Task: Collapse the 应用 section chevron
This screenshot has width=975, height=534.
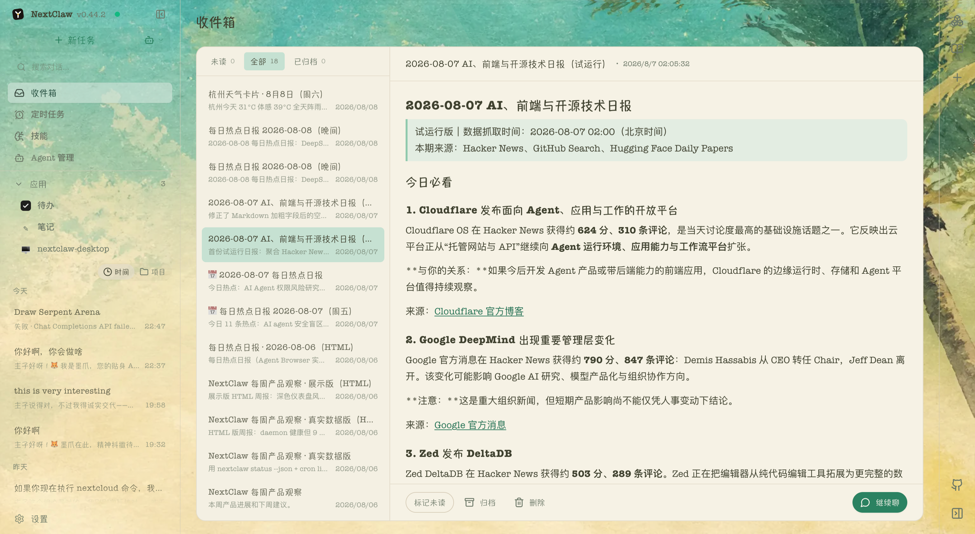Action: pyautogui.click(x=19, y=184)
